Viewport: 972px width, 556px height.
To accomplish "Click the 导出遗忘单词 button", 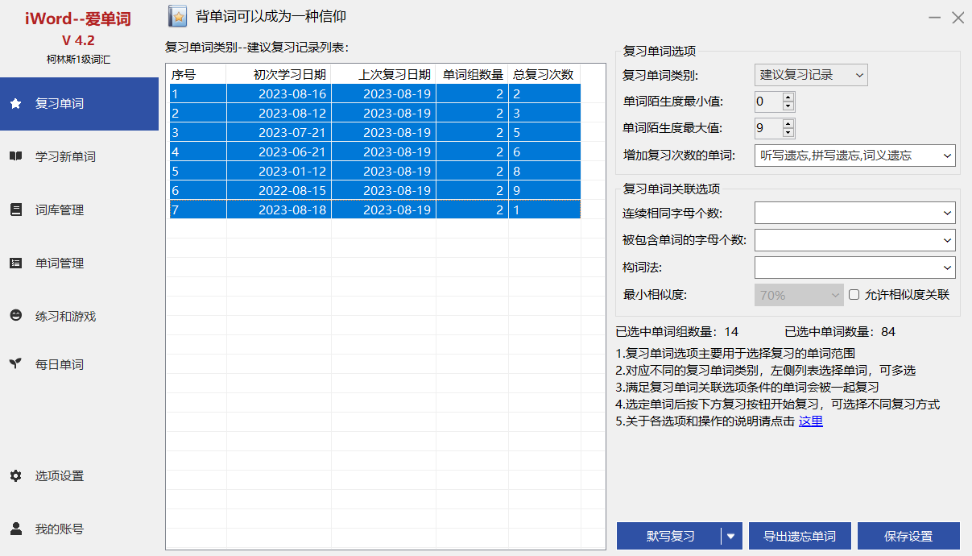I will (800, 537).
